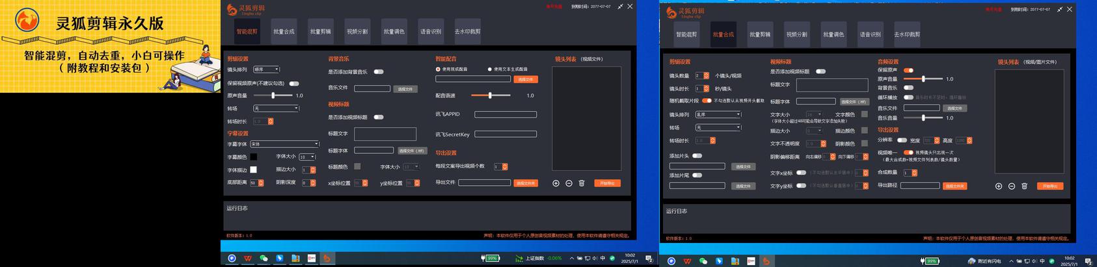Viewport: 1097px width, 267px height.
Task: Click the plus icon under 镜头列表 (视频/图片文件)
Action: (x=999, y=186)
